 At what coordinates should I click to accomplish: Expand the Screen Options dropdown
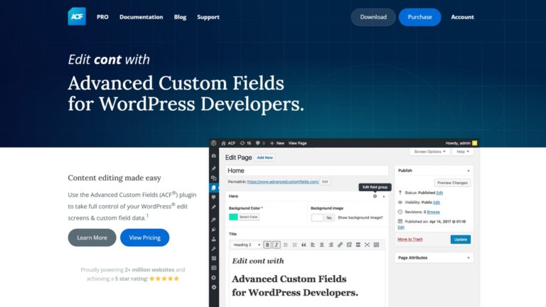tap(429, 152)
